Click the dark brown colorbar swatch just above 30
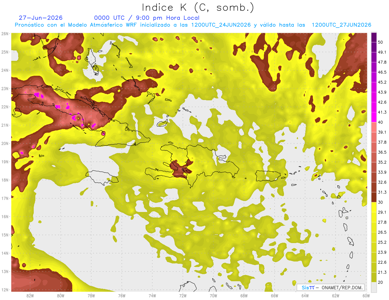 click(374, 197)
